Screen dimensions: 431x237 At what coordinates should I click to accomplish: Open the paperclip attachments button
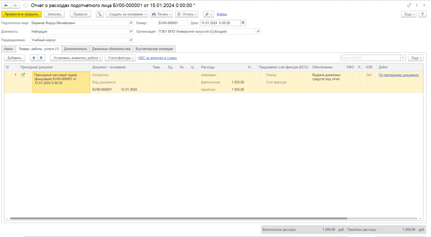coord(208,14)
